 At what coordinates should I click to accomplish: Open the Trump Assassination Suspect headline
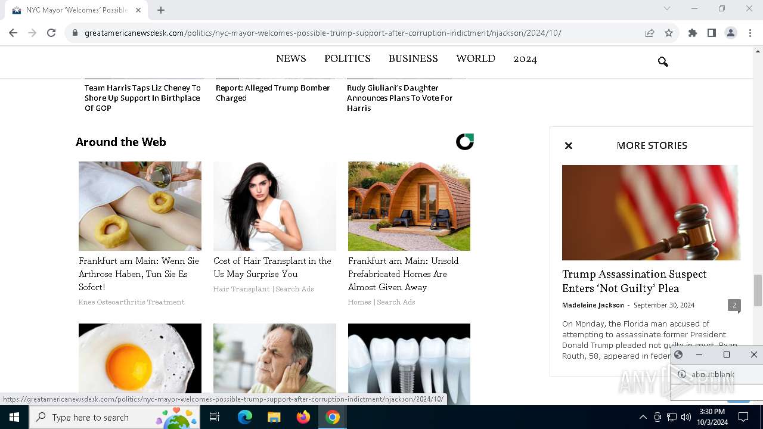click(634, 281)
